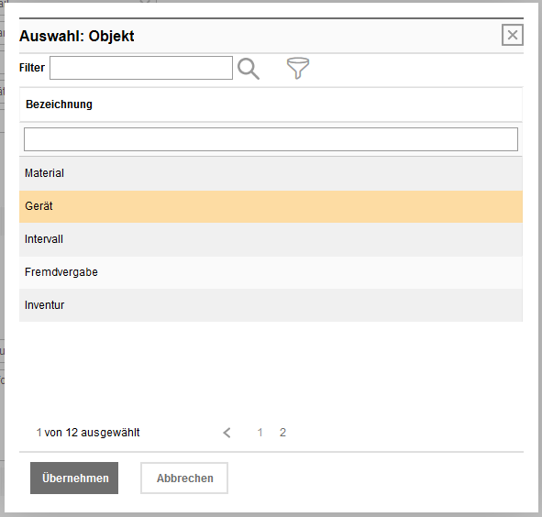
Task: Focus the Filter text field
Action: 141,68
